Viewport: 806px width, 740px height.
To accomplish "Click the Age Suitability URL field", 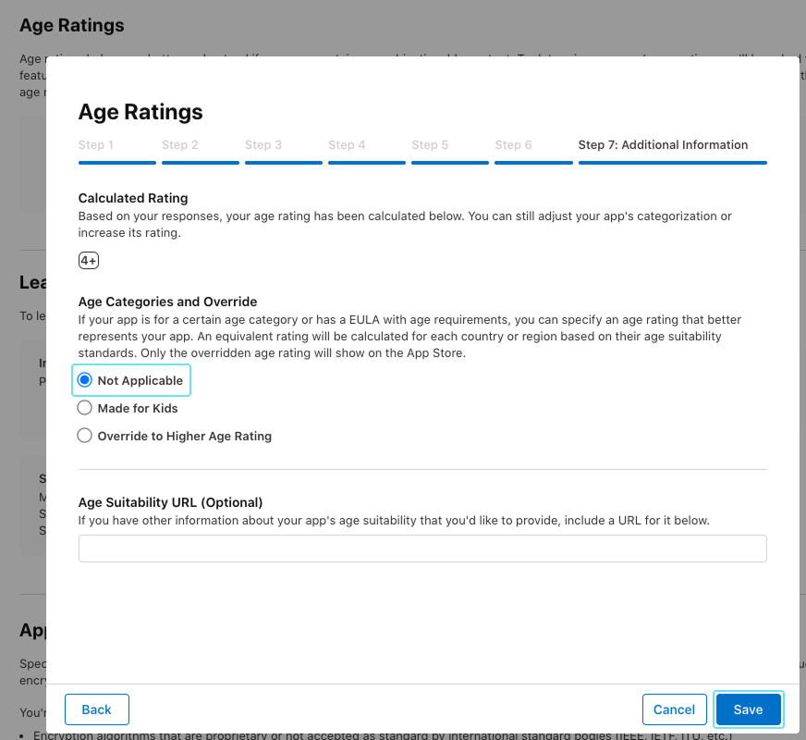I will tap(422, 549).
